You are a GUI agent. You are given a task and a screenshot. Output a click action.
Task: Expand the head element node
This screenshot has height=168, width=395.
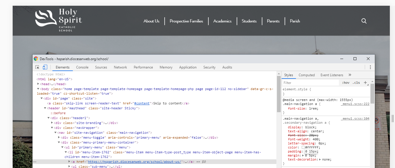click(x=38, y=84)
